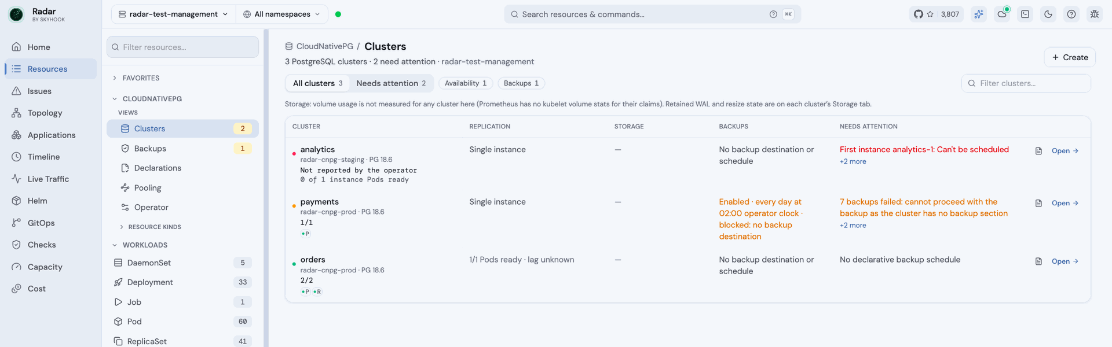Click the orders cluster name

pyautogui.click(x=313, y=260)
